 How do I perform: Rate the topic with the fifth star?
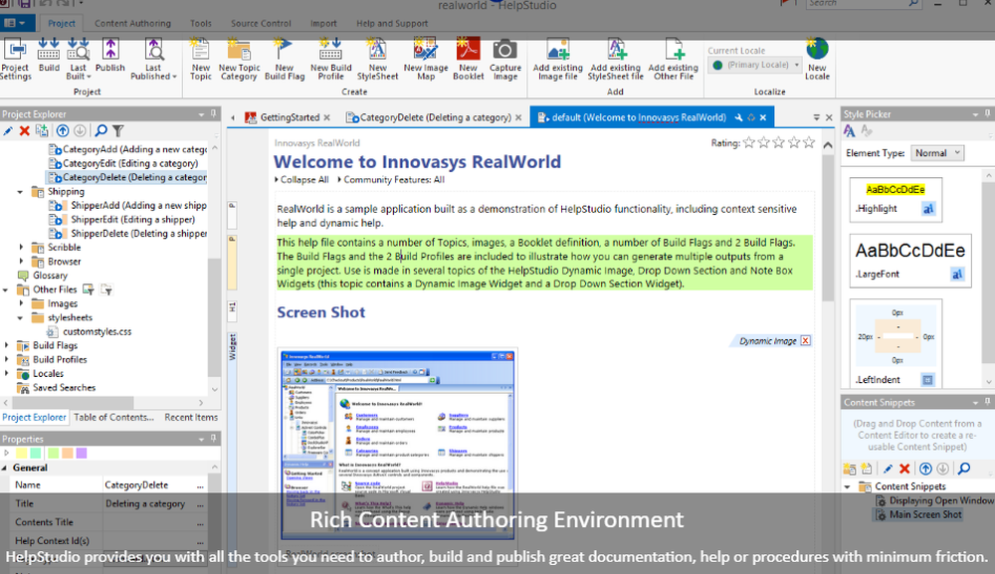pyautogui.click(x=808, y=142)
